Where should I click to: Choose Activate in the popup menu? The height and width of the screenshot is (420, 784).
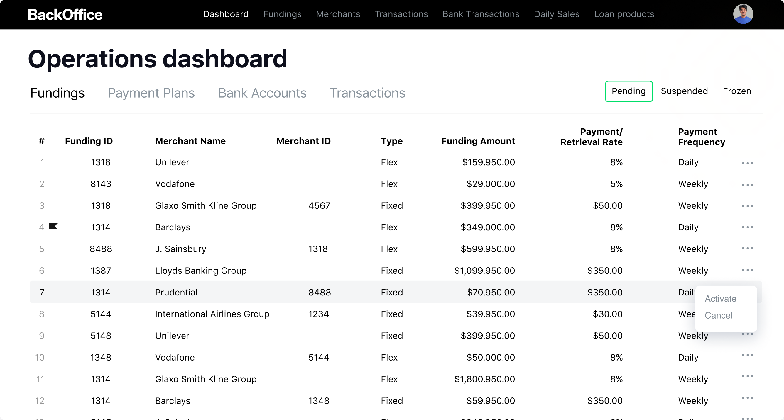coord(720,299)
